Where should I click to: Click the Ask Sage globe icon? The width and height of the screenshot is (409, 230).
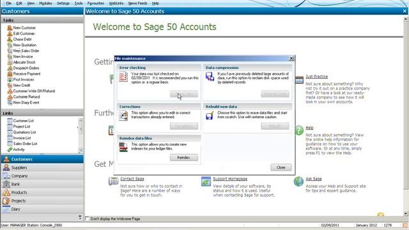point(298,181)
